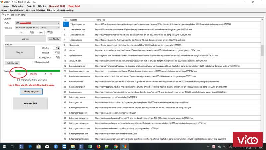This screenshot has width=266, height=150.
Task: Click the large 'Đăng tin' post button
Action: pos(19,53)
